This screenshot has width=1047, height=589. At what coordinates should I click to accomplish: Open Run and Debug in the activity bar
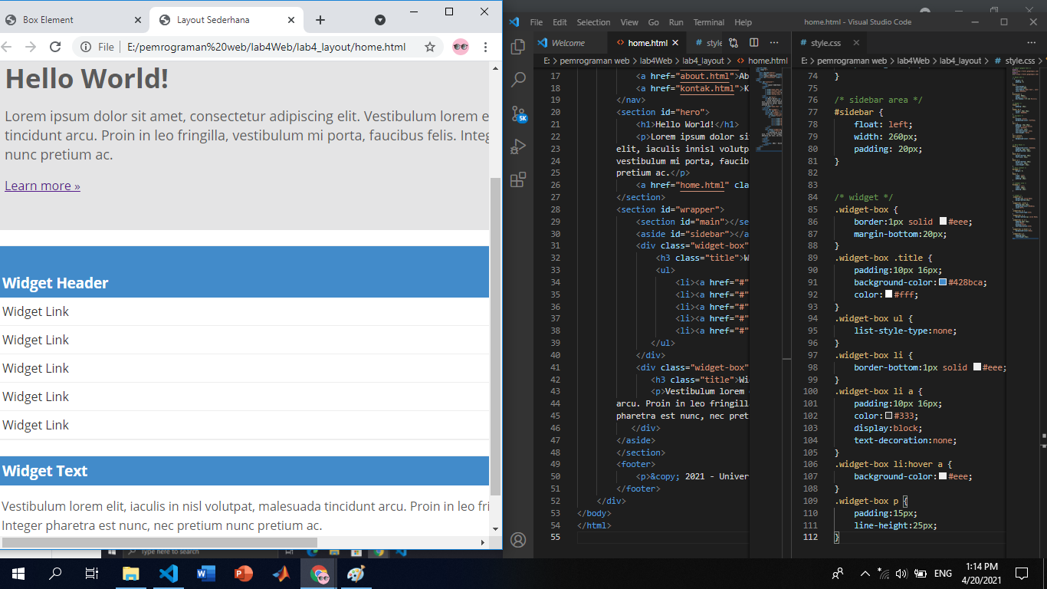518,146
